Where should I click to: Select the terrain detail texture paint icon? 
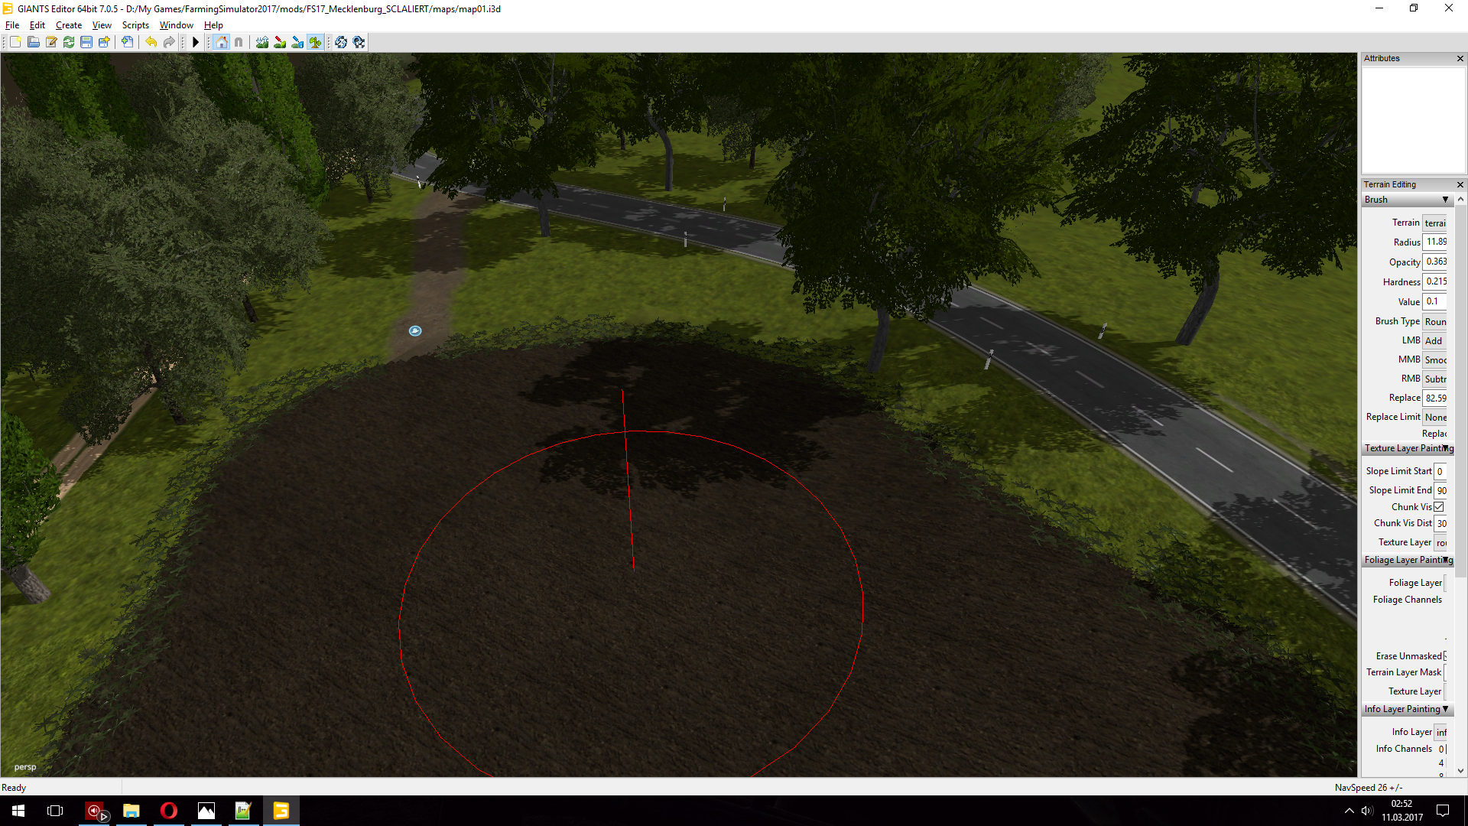click(280, 42)
